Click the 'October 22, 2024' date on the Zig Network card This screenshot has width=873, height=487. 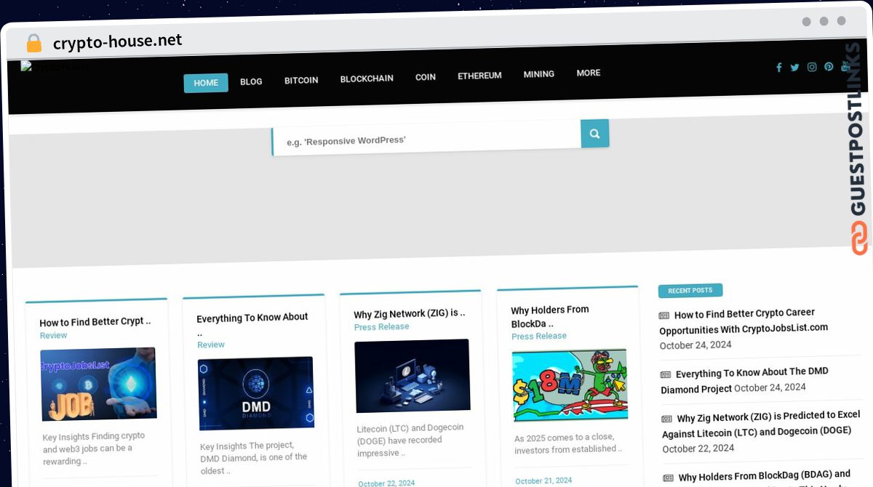[386, 483]
